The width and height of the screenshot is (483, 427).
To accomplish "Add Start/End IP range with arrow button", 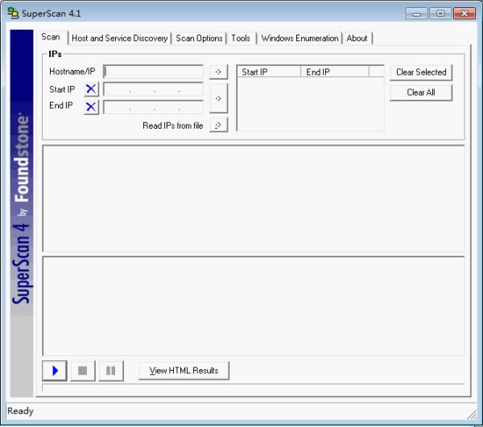I will [218, 98].
